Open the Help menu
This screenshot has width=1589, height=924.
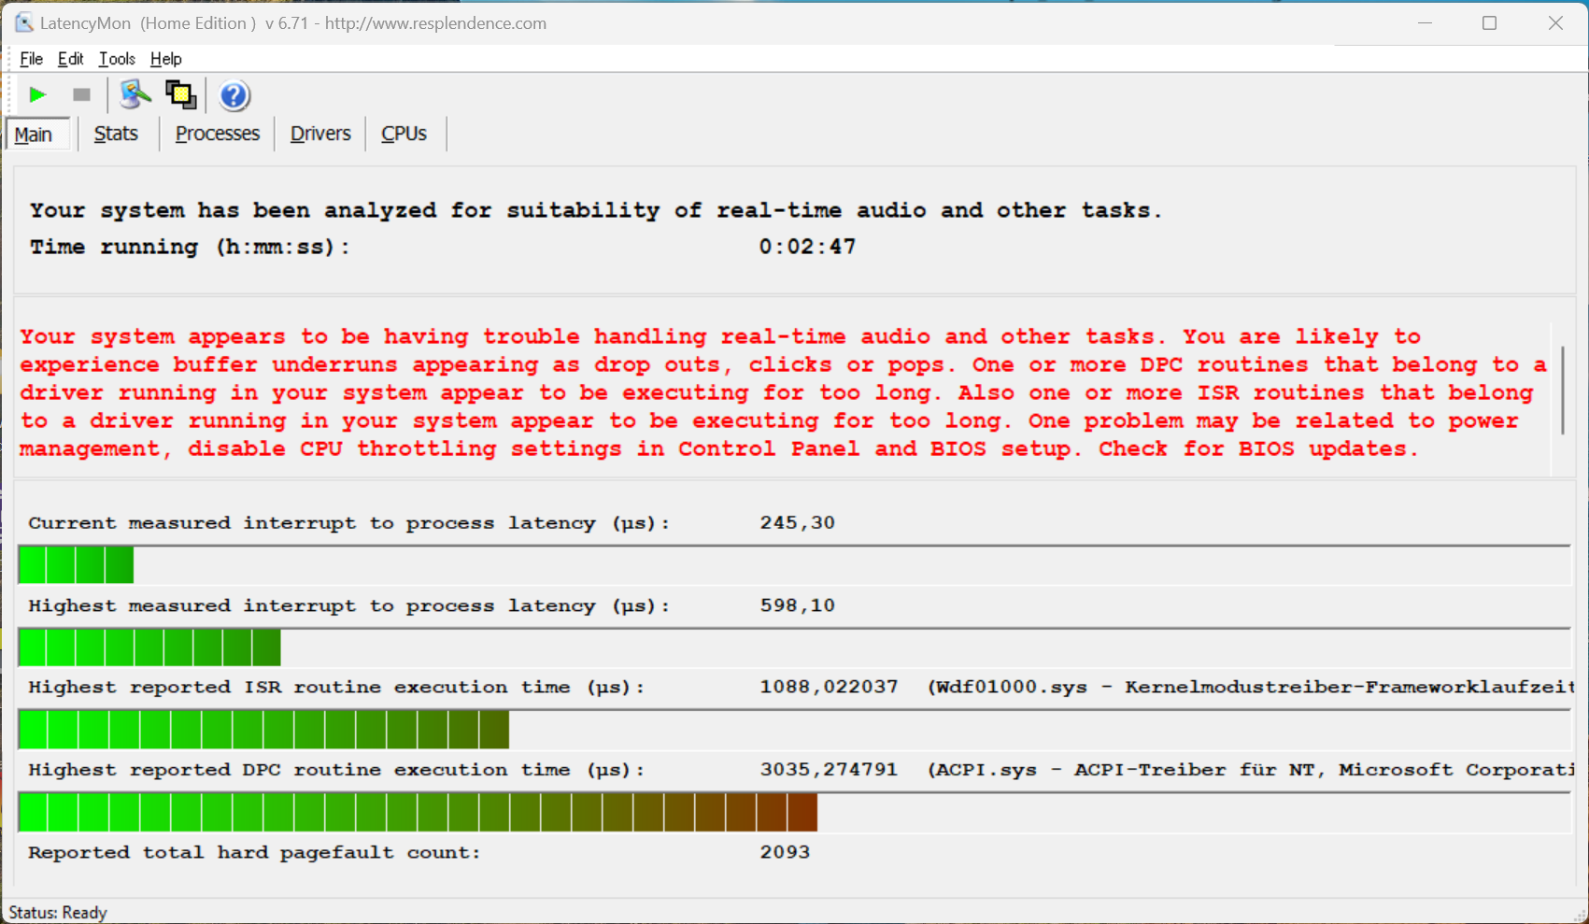point(165,59)
